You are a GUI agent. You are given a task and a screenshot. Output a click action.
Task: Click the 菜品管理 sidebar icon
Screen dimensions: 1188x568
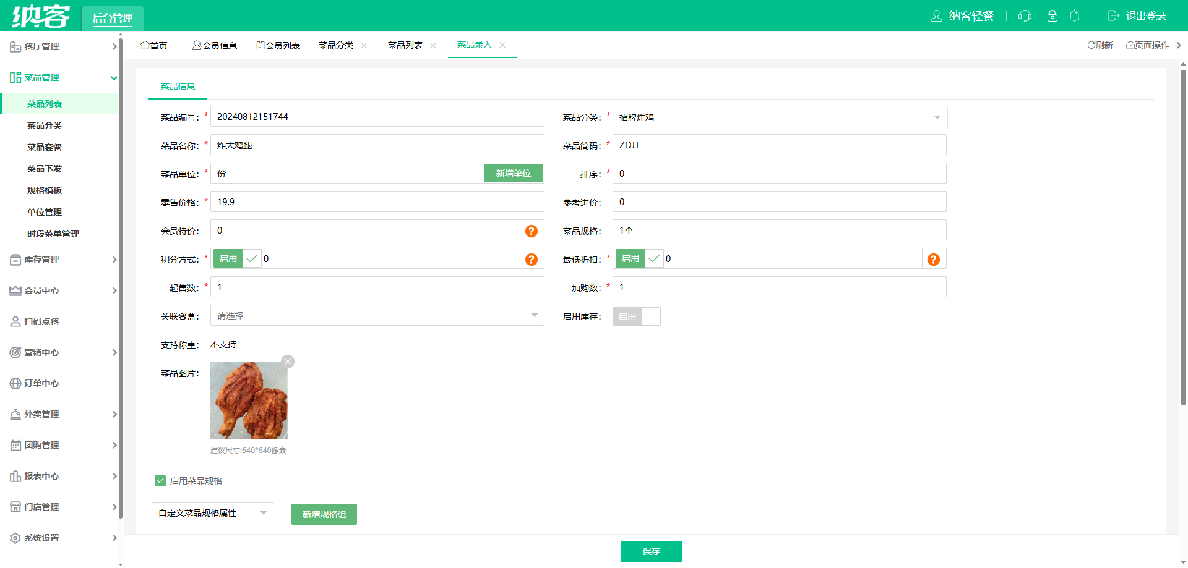pos(15,78)
